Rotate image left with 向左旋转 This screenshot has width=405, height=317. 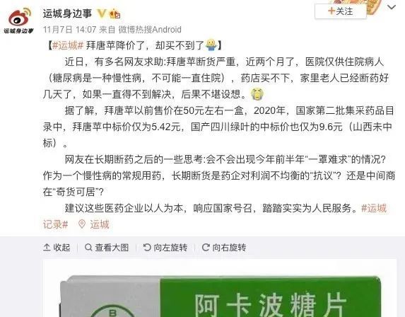click(x=165, y=248)
